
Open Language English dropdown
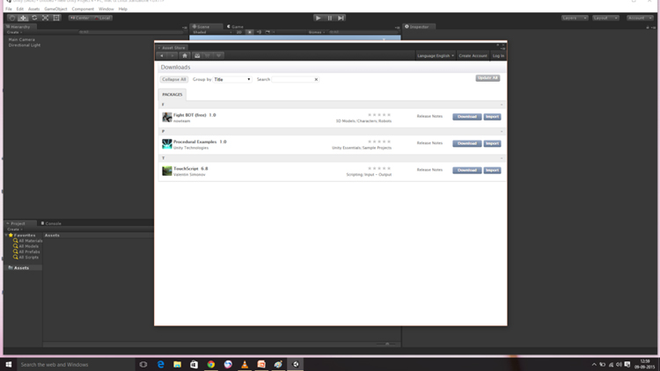coord(436,55)
